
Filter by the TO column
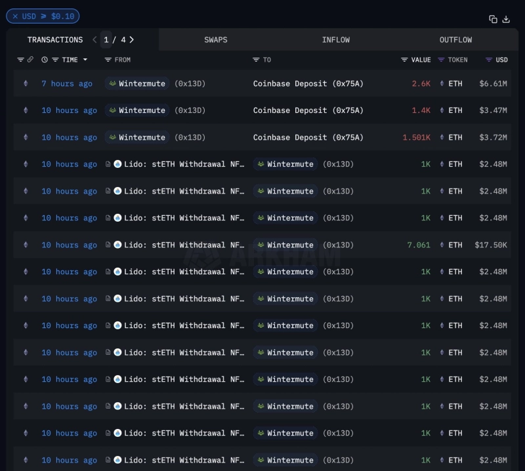pos(256,60)
